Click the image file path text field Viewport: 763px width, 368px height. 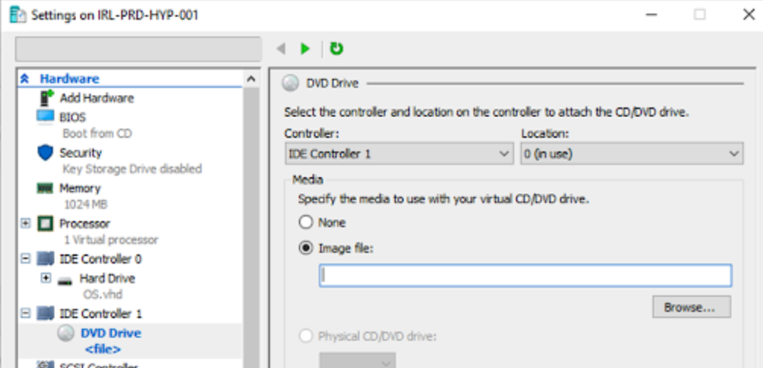click(x=525, y=276)
